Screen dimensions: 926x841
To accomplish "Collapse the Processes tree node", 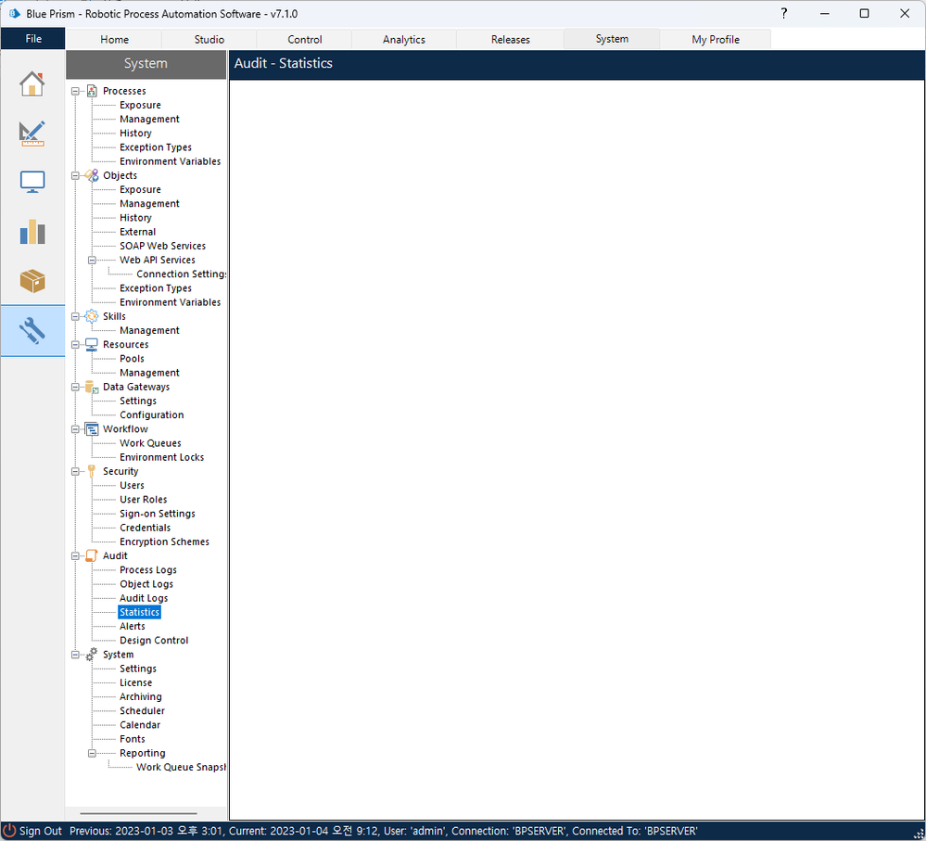I will pyautogui.click(x=75, y=91).
